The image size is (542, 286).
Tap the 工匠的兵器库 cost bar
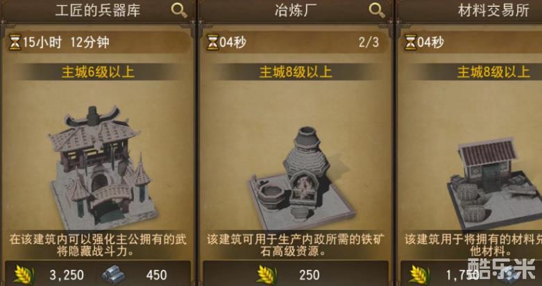pyautogui.click(x=98, y=274)
